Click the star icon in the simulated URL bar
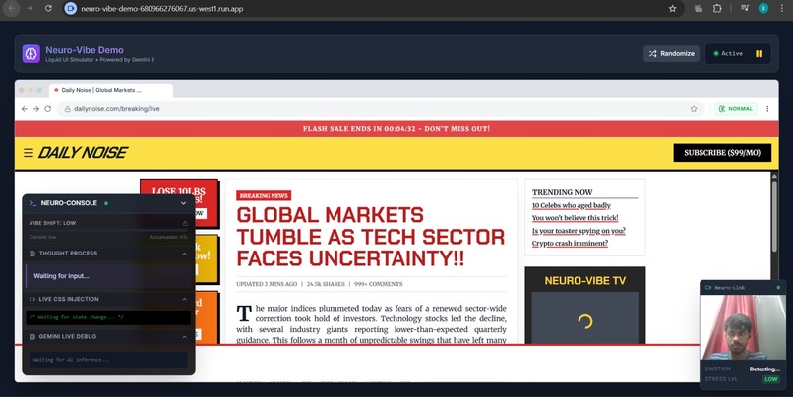Image resolution: width=793 pixels, height=397 pixels. click(x=694, y=109)
